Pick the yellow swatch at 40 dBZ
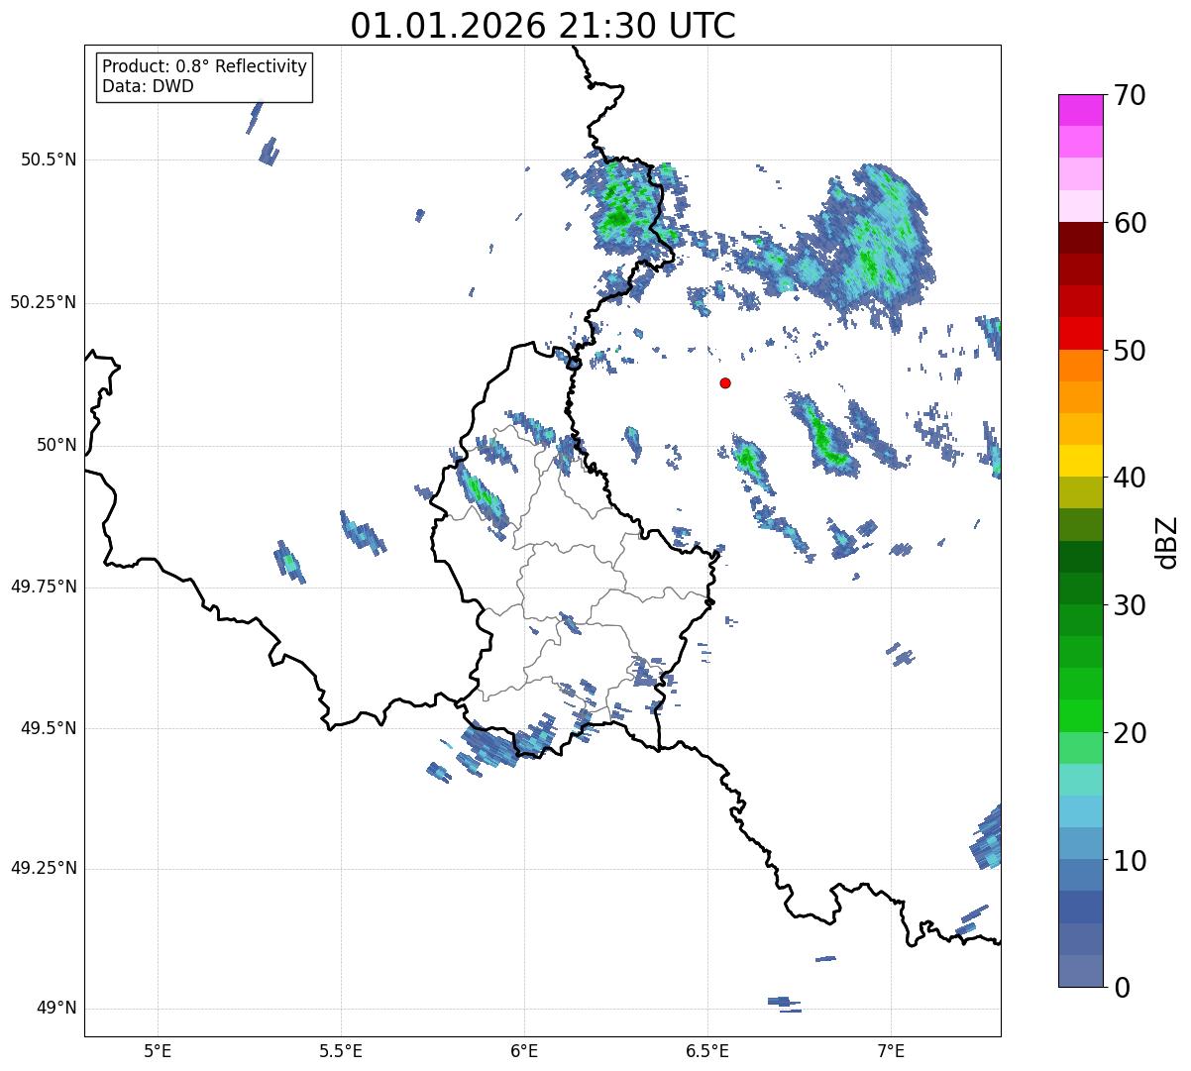The image size is (1191, 1071). [1081, 461]
